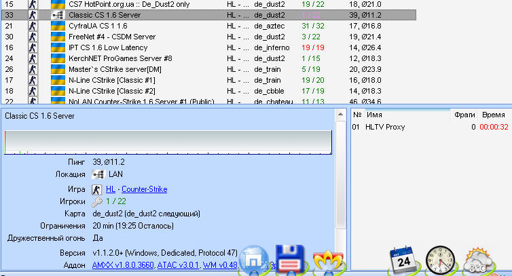The image size is (512, 276).
Task: Click game icon in KerchNET ProGames Server #8 row
Action: (x=33, y=58)
